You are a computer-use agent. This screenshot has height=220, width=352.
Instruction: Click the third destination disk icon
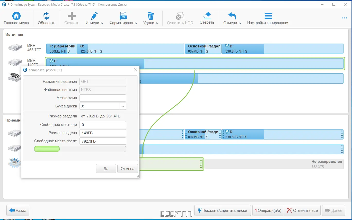14,163
